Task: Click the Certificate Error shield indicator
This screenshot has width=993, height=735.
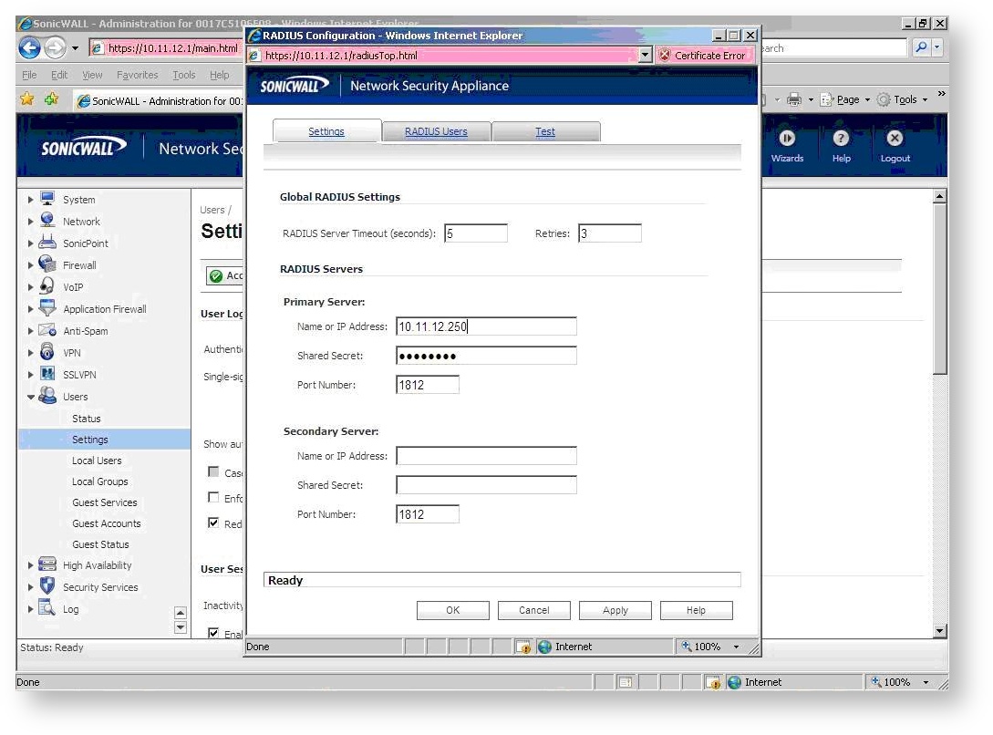Action: (665, 56)
